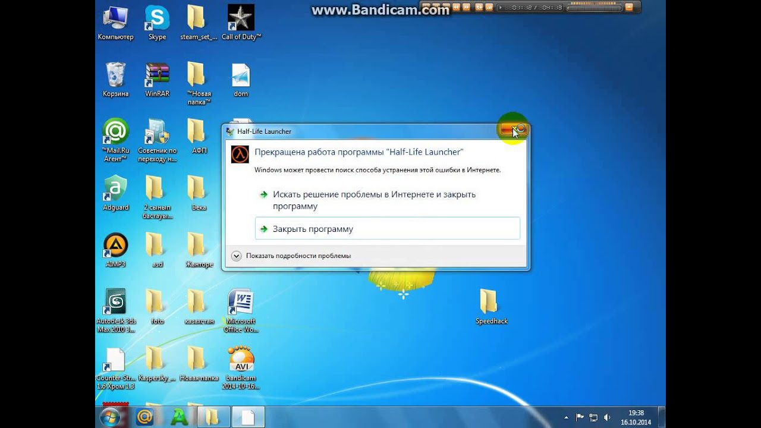Select the казахстан folder
The image size is (761, 428).
[199, 307]
